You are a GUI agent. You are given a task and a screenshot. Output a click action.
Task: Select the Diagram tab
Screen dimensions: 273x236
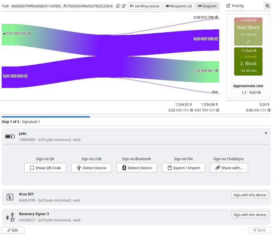point(207,6)
